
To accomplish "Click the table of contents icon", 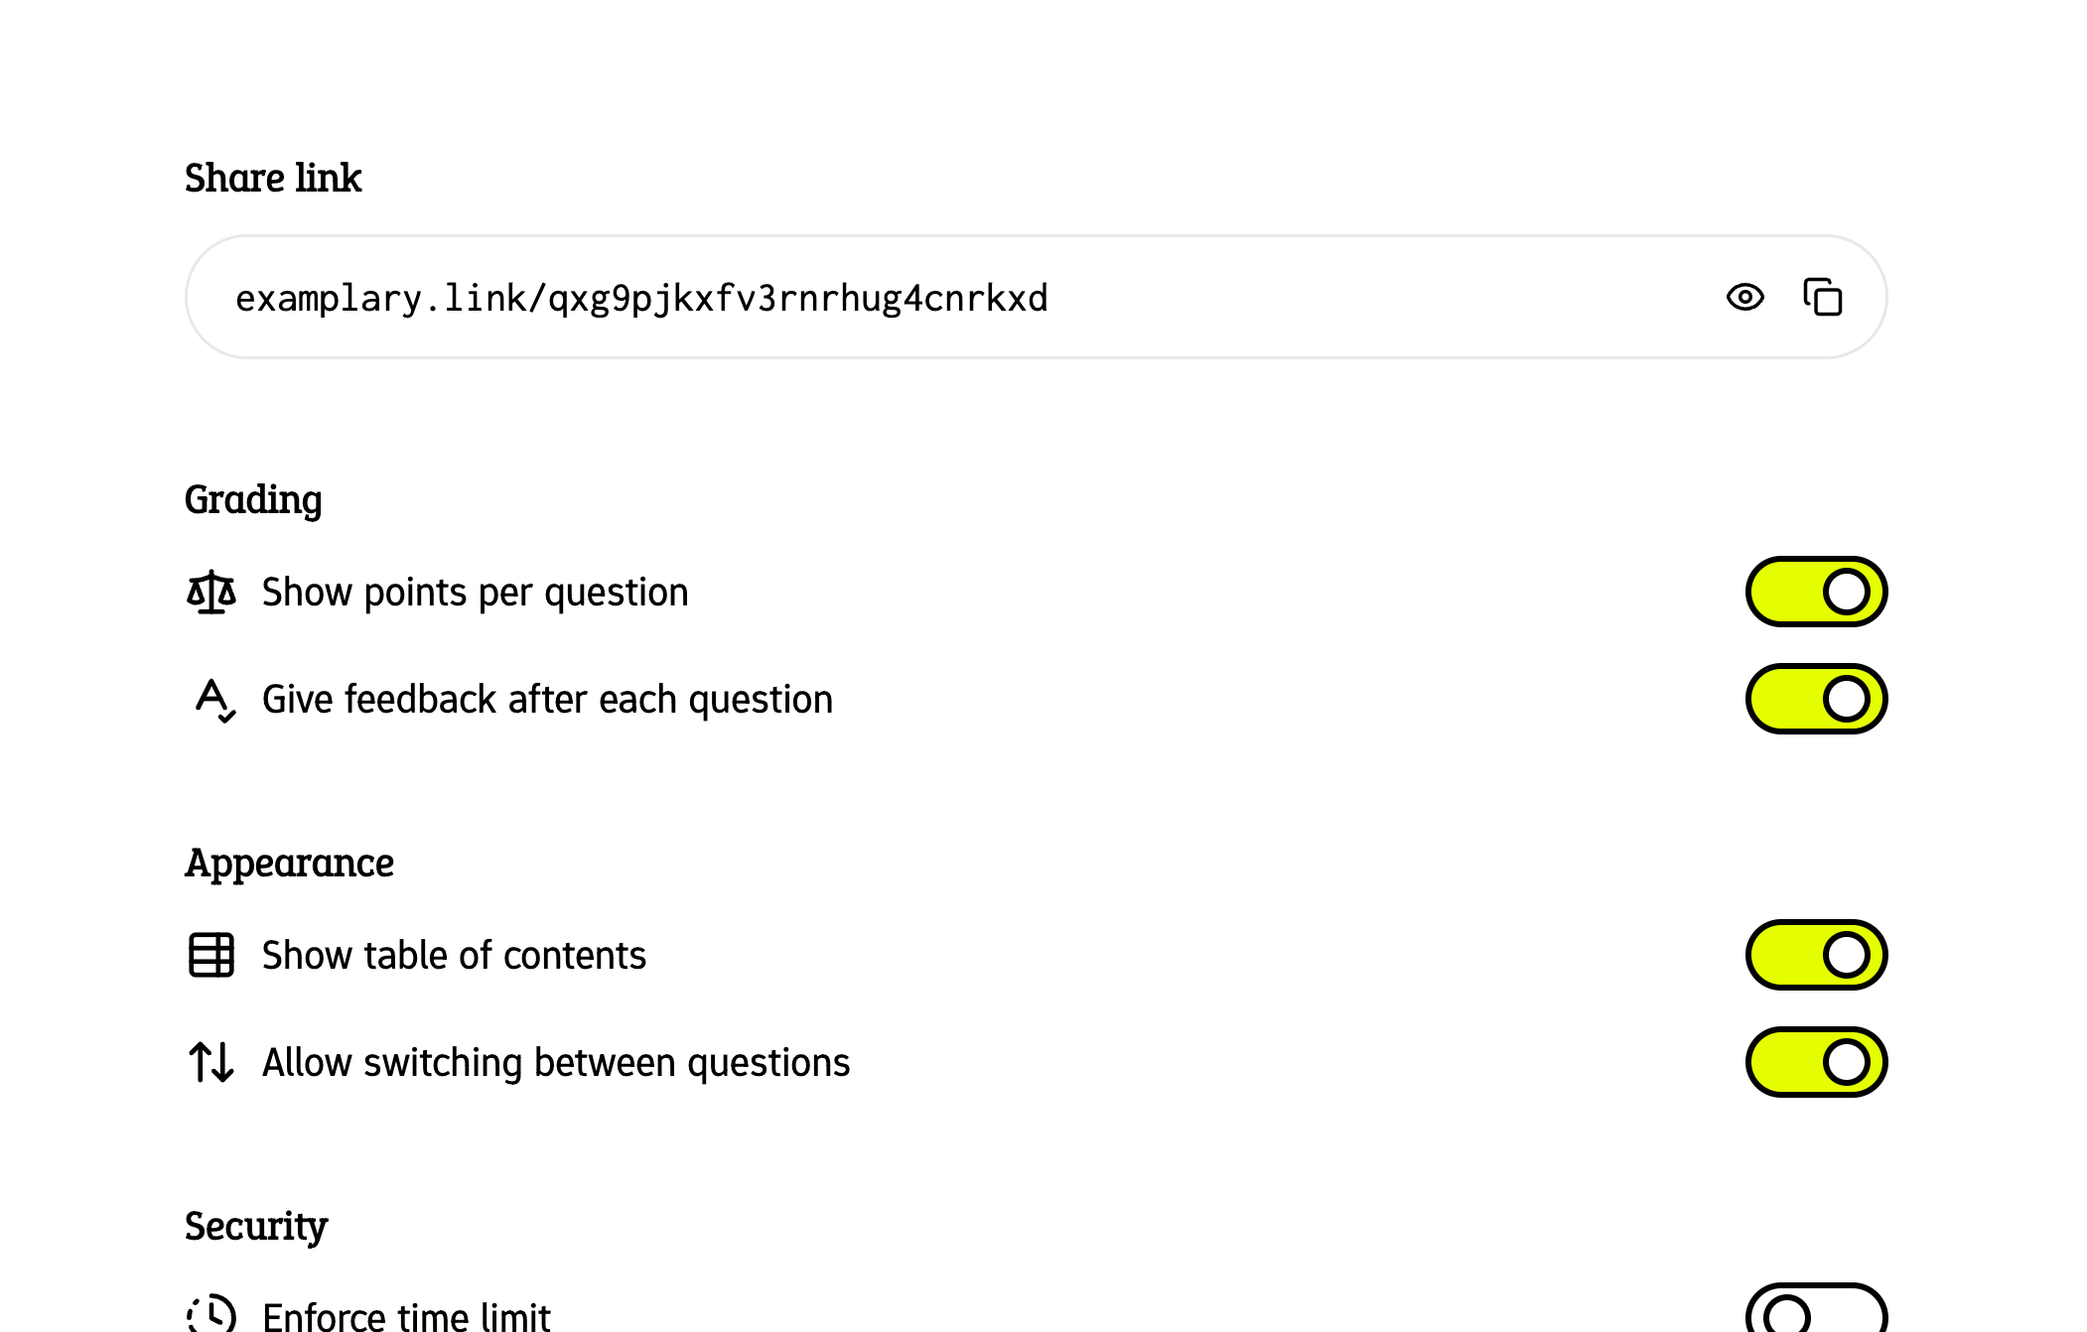I will (x=211, y=955).
